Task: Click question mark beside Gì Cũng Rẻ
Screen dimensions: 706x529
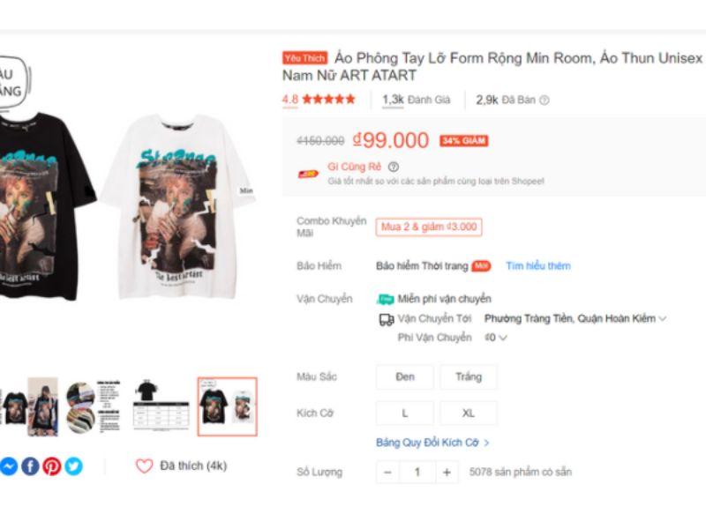Action: pyautogui.click(x=394, y=167)
